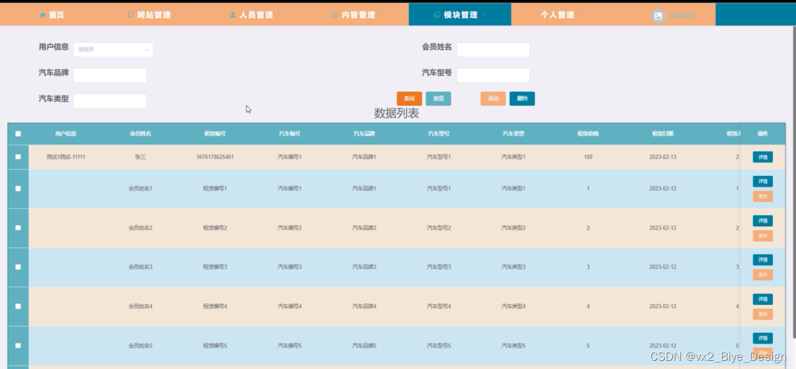
Task: Click the 租赁价格 column header
Action: click(x=588, y=134)
